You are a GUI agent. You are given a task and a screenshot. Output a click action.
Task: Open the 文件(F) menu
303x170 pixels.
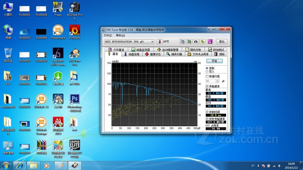point(108,35)
